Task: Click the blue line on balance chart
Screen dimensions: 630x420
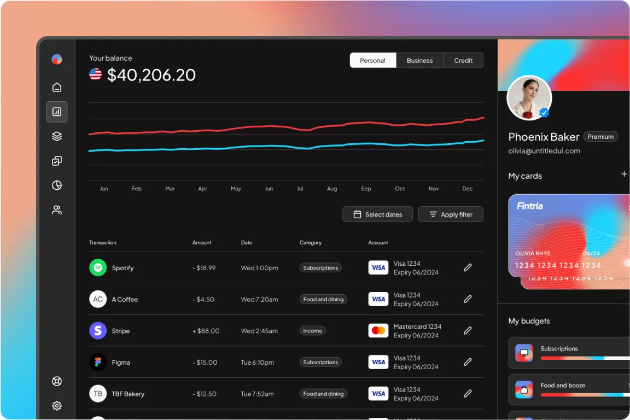Action: [286, 146]
